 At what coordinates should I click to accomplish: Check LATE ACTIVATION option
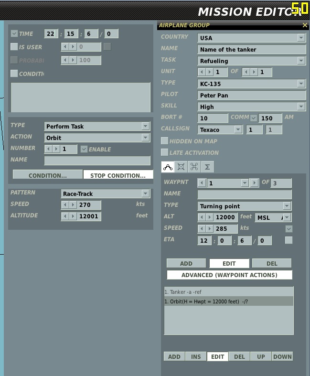tap(164, 152)
